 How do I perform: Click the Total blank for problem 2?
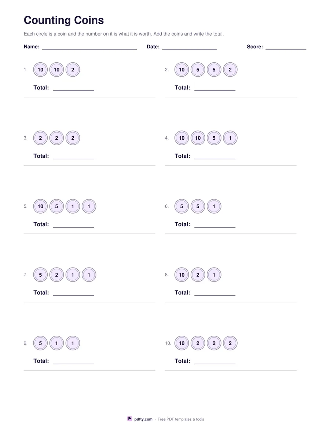tap(215, 88)
